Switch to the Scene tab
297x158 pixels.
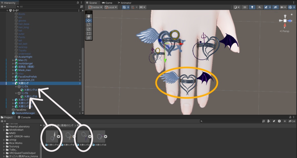[x=91, y=3]
